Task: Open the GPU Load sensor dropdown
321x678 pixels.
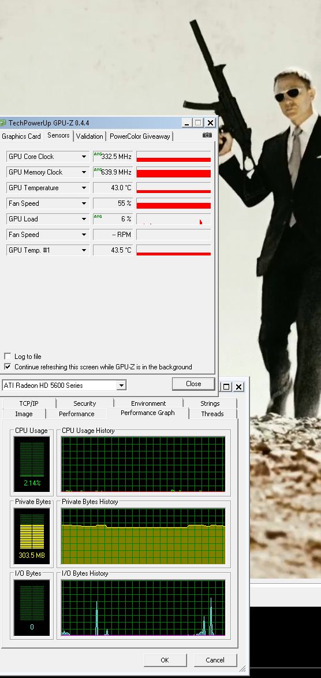Action: 84,219
